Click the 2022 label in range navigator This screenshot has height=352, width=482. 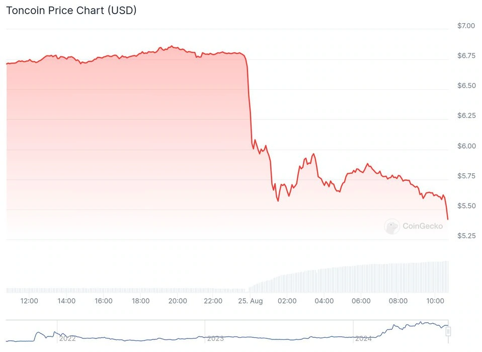coord(67,338)
